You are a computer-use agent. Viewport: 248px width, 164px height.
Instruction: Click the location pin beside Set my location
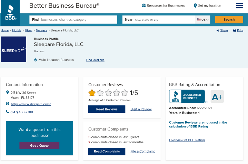[195, 6]
